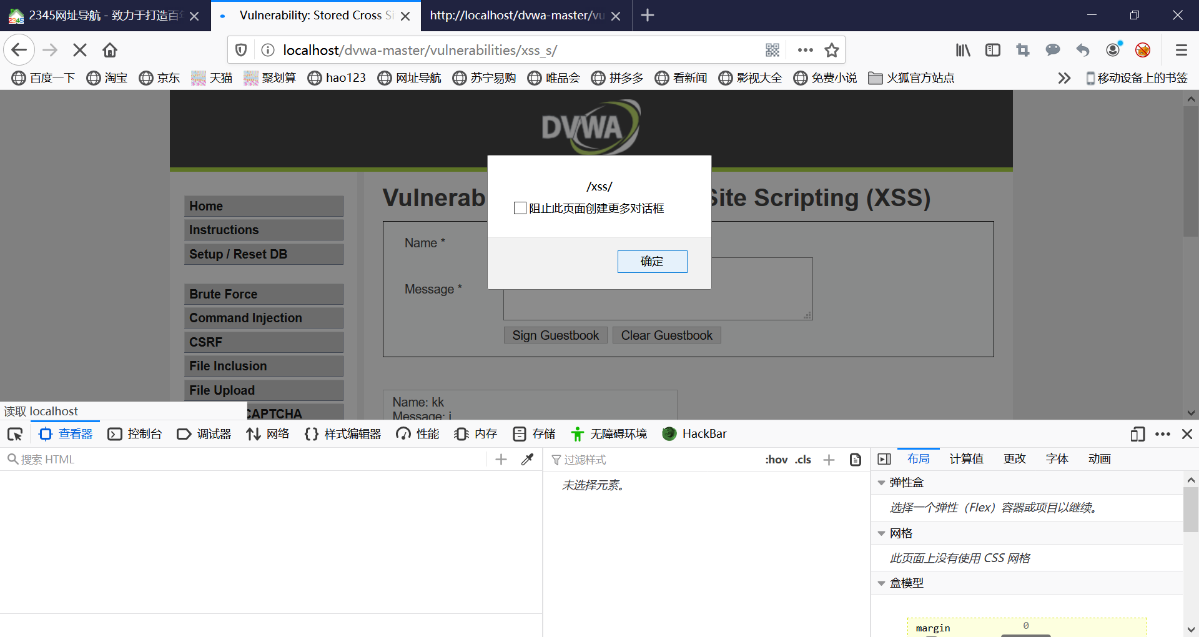Click the Sign Guestbook button

tap(555, 335)
